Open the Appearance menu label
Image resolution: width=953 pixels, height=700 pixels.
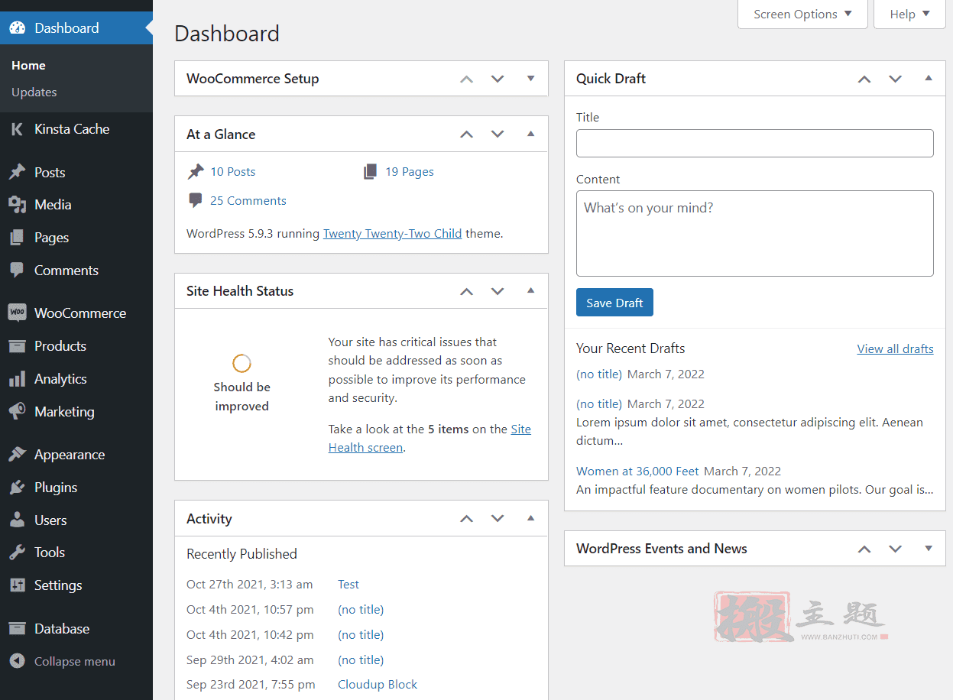click(70, 455)
